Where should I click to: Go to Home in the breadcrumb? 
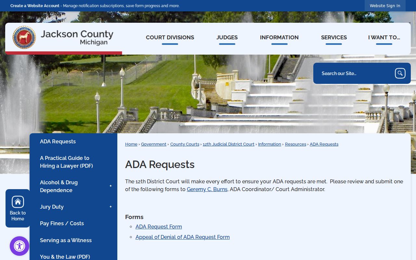coord(131,144)
